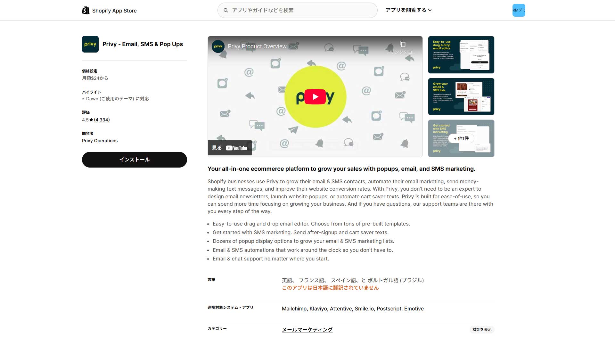This screenshot has height=346, width=615.
Task: Click the Shopify App Store title text
Action: (x=114, y=11)
